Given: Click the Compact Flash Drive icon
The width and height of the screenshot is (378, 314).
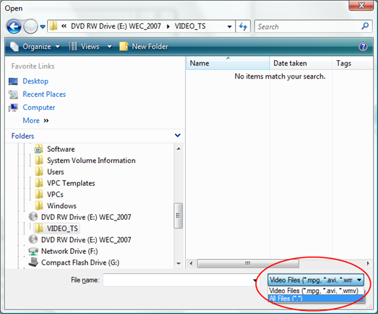Looking at the screenshot, I should 33,262.
